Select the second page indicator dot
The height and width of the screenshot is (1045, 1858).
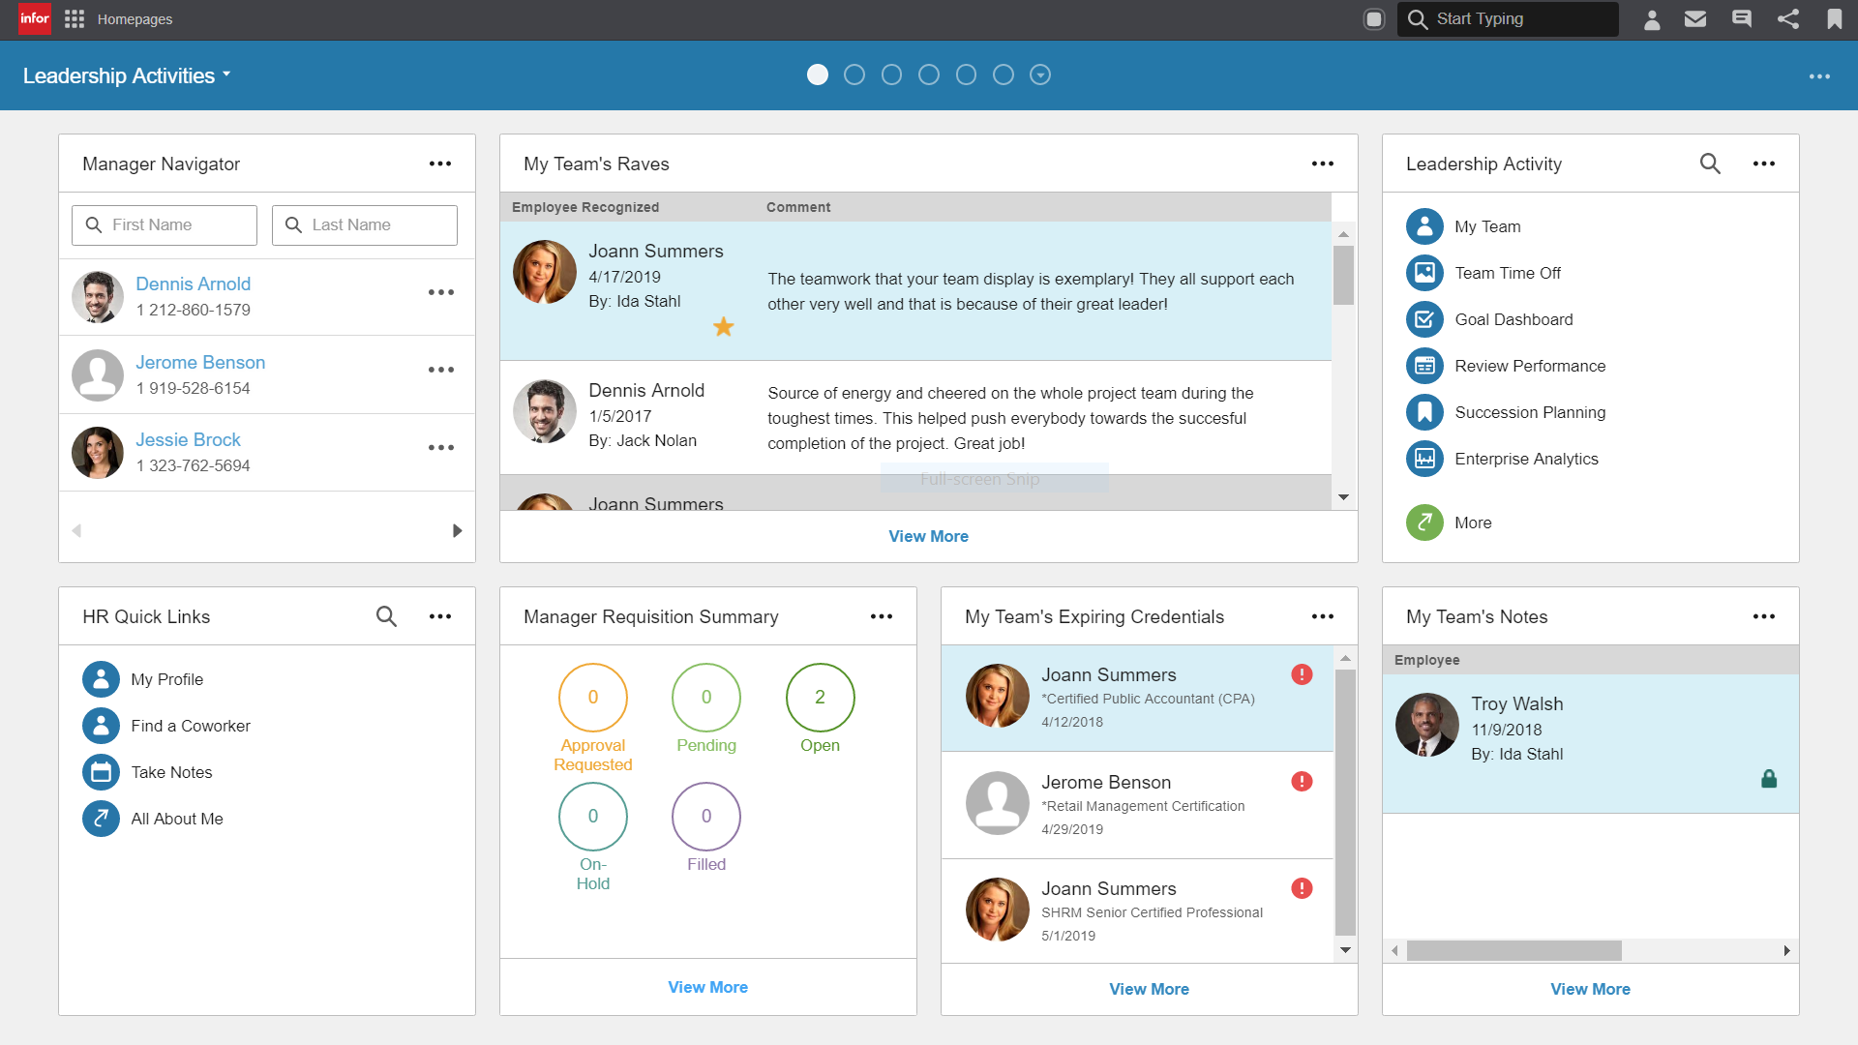[x=854, y=75]
